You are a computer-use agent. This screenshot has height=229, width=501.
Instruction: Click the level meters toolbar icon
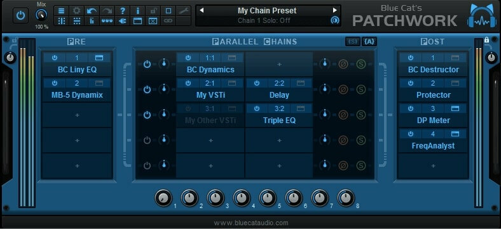[x=92, y=21]
